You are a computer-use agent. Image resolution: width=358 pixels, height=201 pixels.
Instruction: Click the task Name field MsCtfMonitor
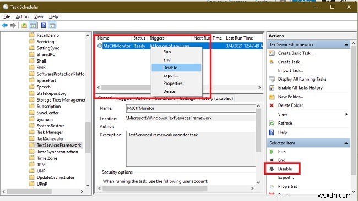tap(191, 108)
